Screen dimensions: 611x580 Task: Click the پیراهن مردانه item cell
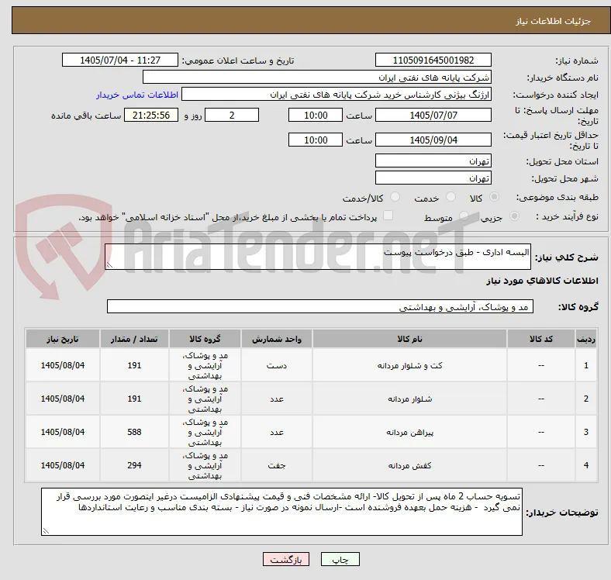pyautogui.click(x=409, y=432)
